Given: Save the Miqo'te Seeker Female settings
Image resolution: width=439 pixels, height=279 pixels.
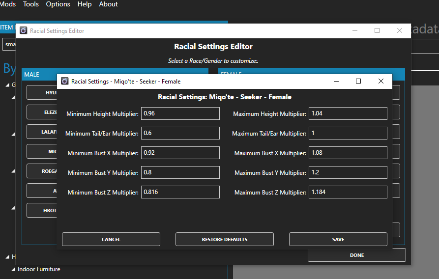Looking at the screenshot, I should [338, 239].
